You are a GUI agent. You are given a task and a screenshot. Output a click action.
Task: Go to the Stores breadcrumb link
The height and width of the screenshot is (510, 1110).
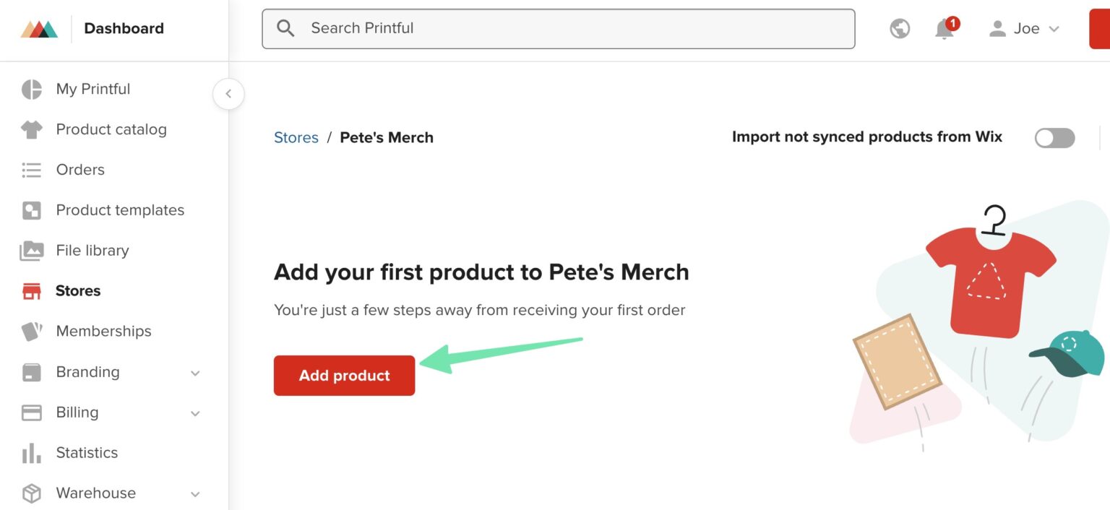pos(296,137)
